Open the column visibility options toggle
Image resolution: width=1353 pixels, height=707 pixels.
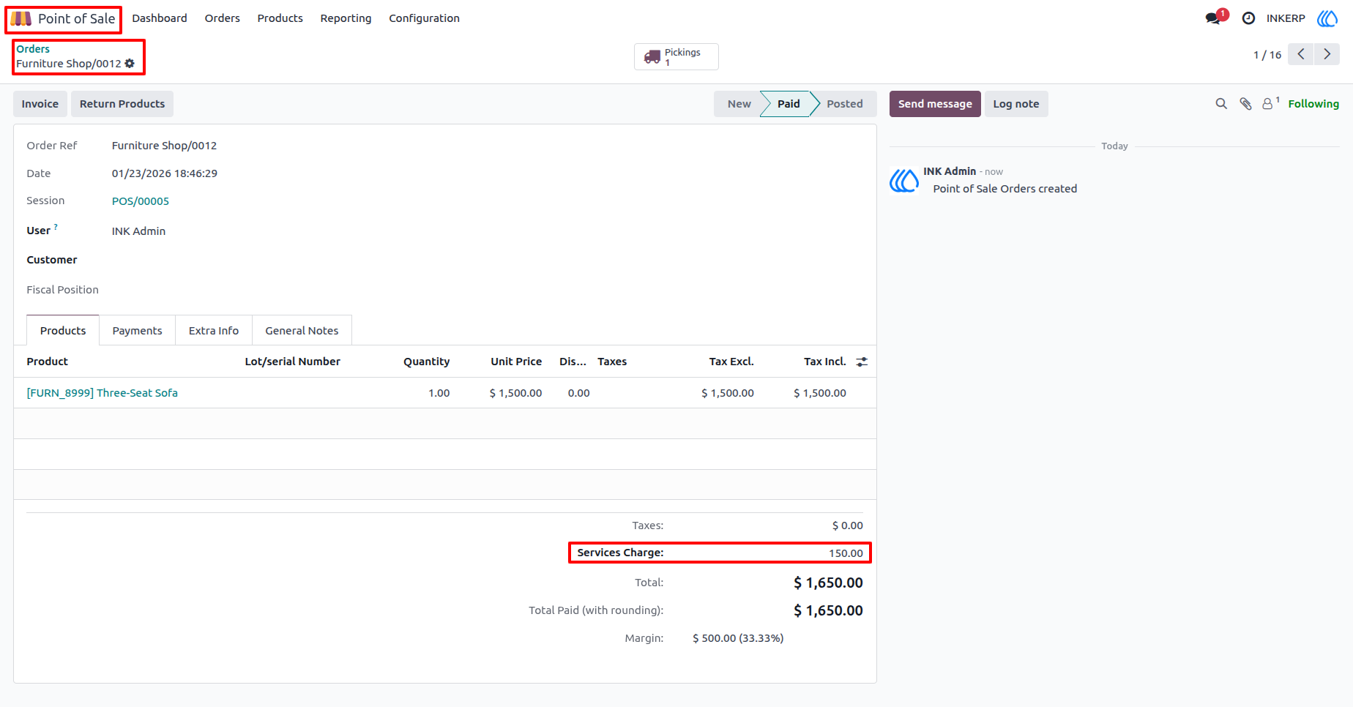(x=862, y=362)
